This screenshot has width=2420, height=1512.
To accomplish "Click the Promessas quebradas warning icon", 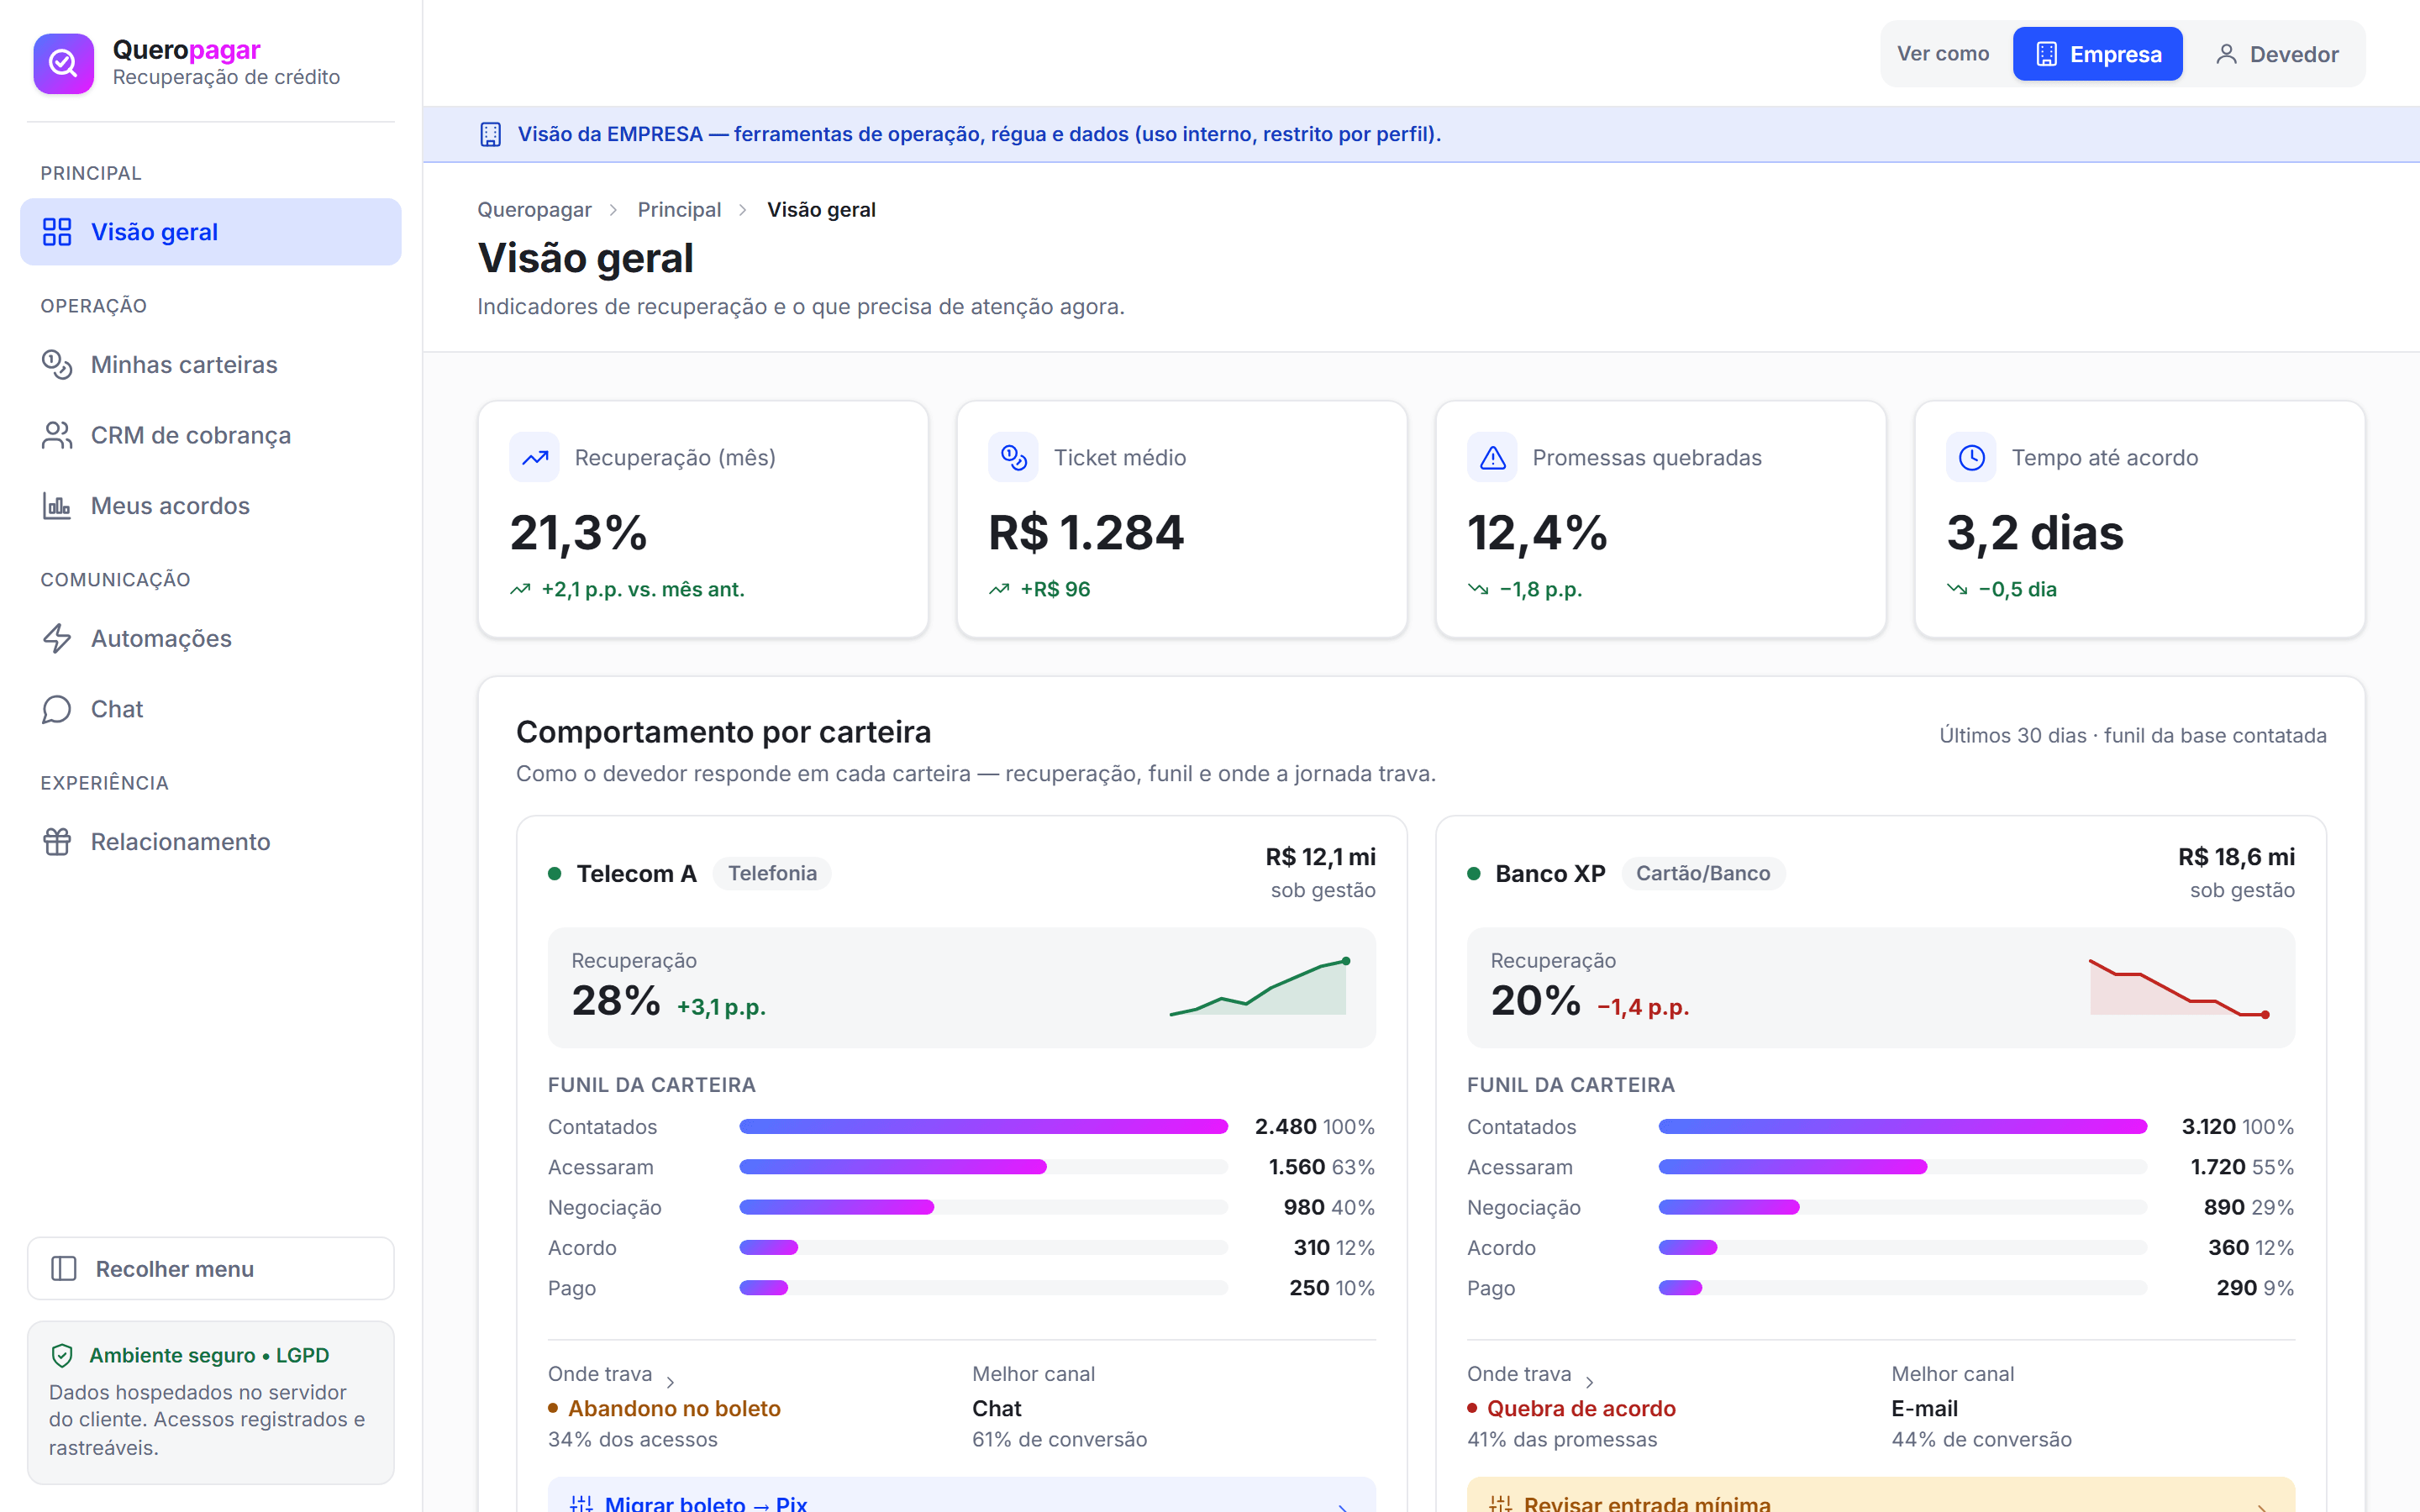I will click(1492, 458).
